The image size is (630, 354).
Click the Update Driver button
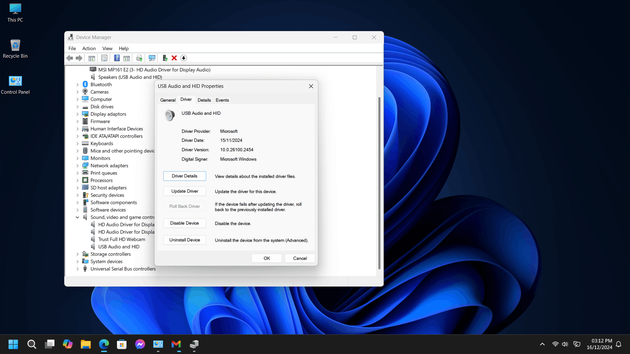tap(185, 191)
